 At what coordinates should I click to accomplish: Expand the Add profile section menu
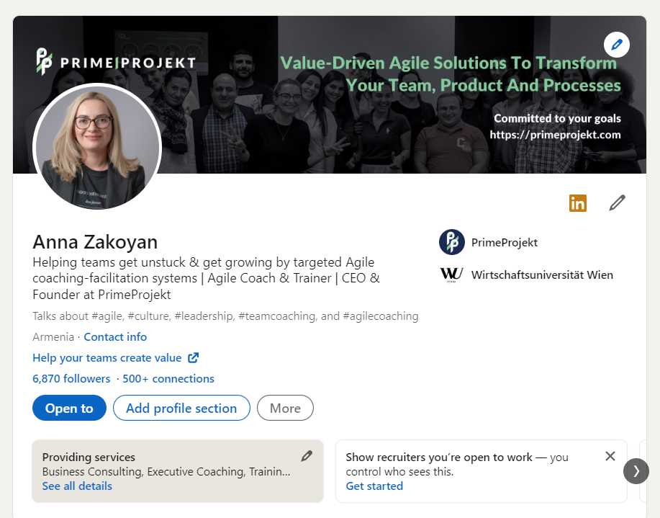181,408
